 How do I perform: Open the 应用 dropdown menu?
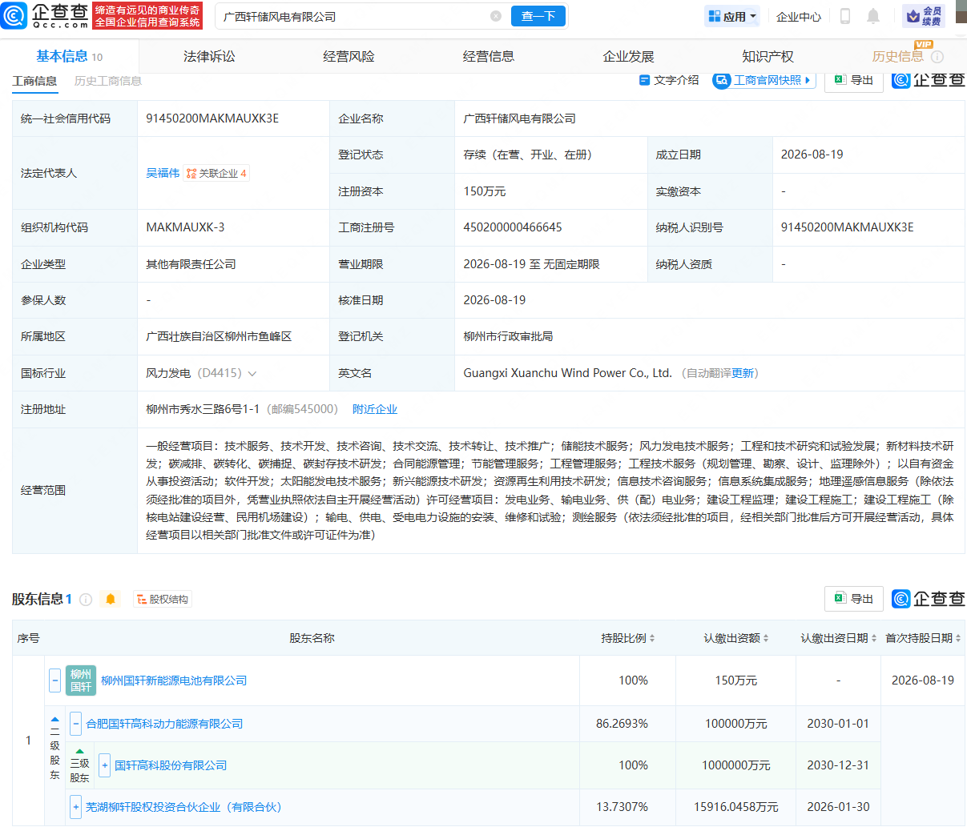(x=732, y=16)
